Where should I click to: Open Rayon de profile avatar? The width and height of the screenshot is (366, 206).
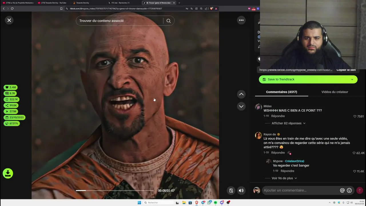[x=258, y=135]
